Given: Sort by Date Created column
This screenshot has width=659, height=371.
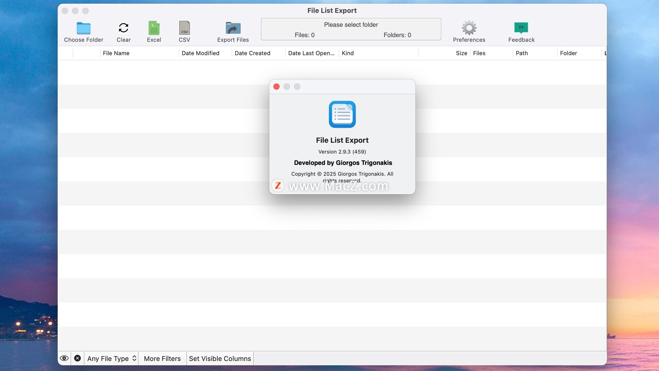Looking at the screenshot, I should pos(258,53).
